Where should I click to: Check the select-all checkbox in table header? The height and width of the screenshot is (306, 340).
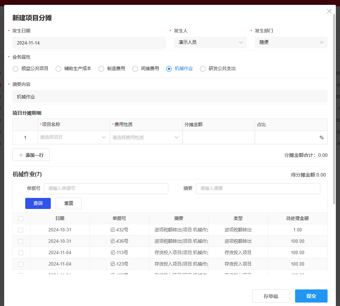point(21,218)
